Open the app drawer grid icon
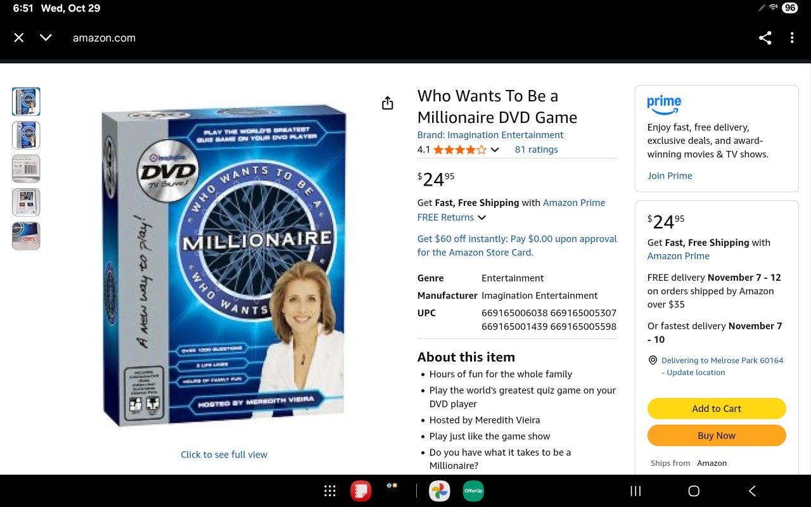 coord(330,491)
